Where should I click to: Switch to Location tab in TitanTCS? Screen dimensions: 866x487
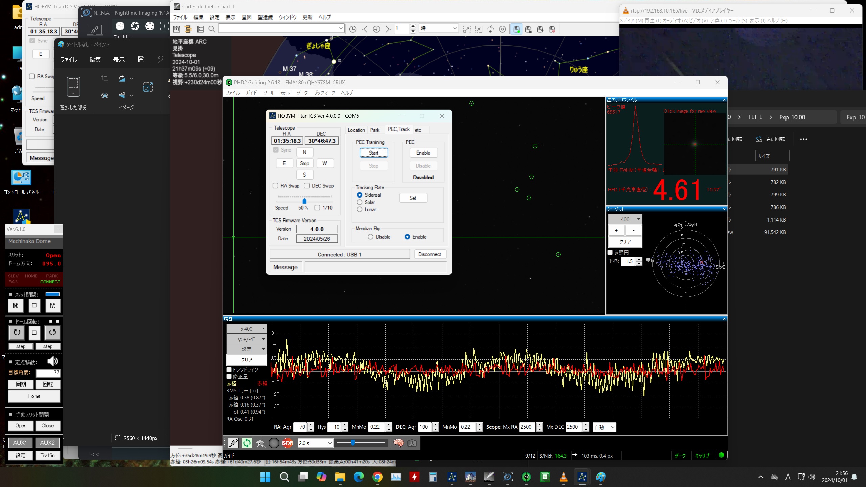[356, 130]
